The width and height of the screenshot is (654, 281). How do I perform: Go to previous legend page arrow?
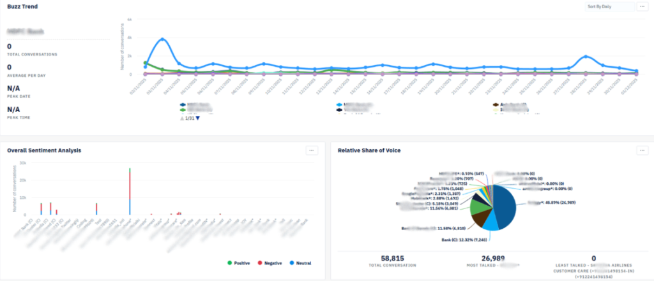pos(183,118)
